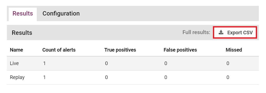Click Replay's missed value
The height and width of the screenshot is (93, 266).
tap(228, 77)
